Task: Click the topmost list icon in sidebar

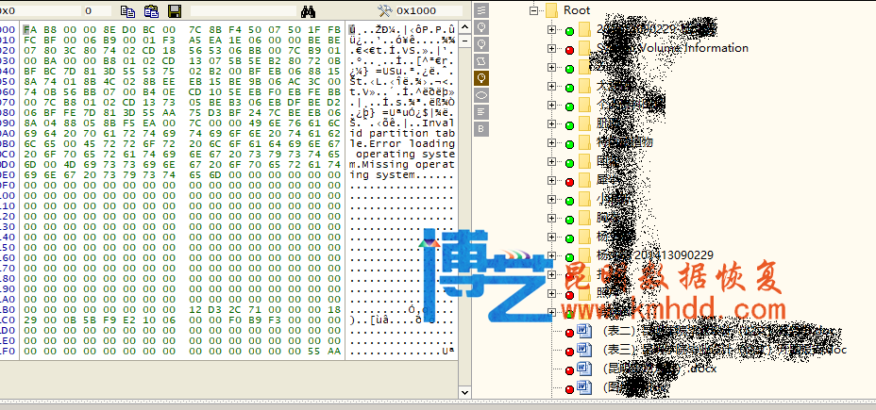Action: click(x=480, y=9)
